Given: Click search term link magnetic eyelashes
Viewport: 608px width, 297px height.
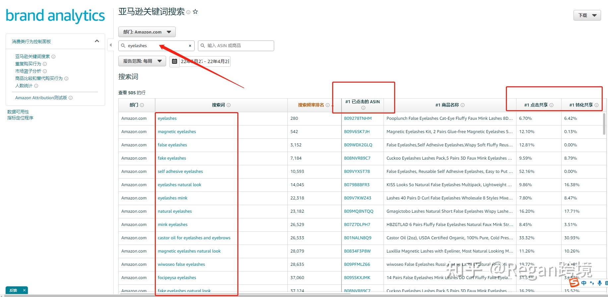Looking at the screenshot, I should click(177, 132).
